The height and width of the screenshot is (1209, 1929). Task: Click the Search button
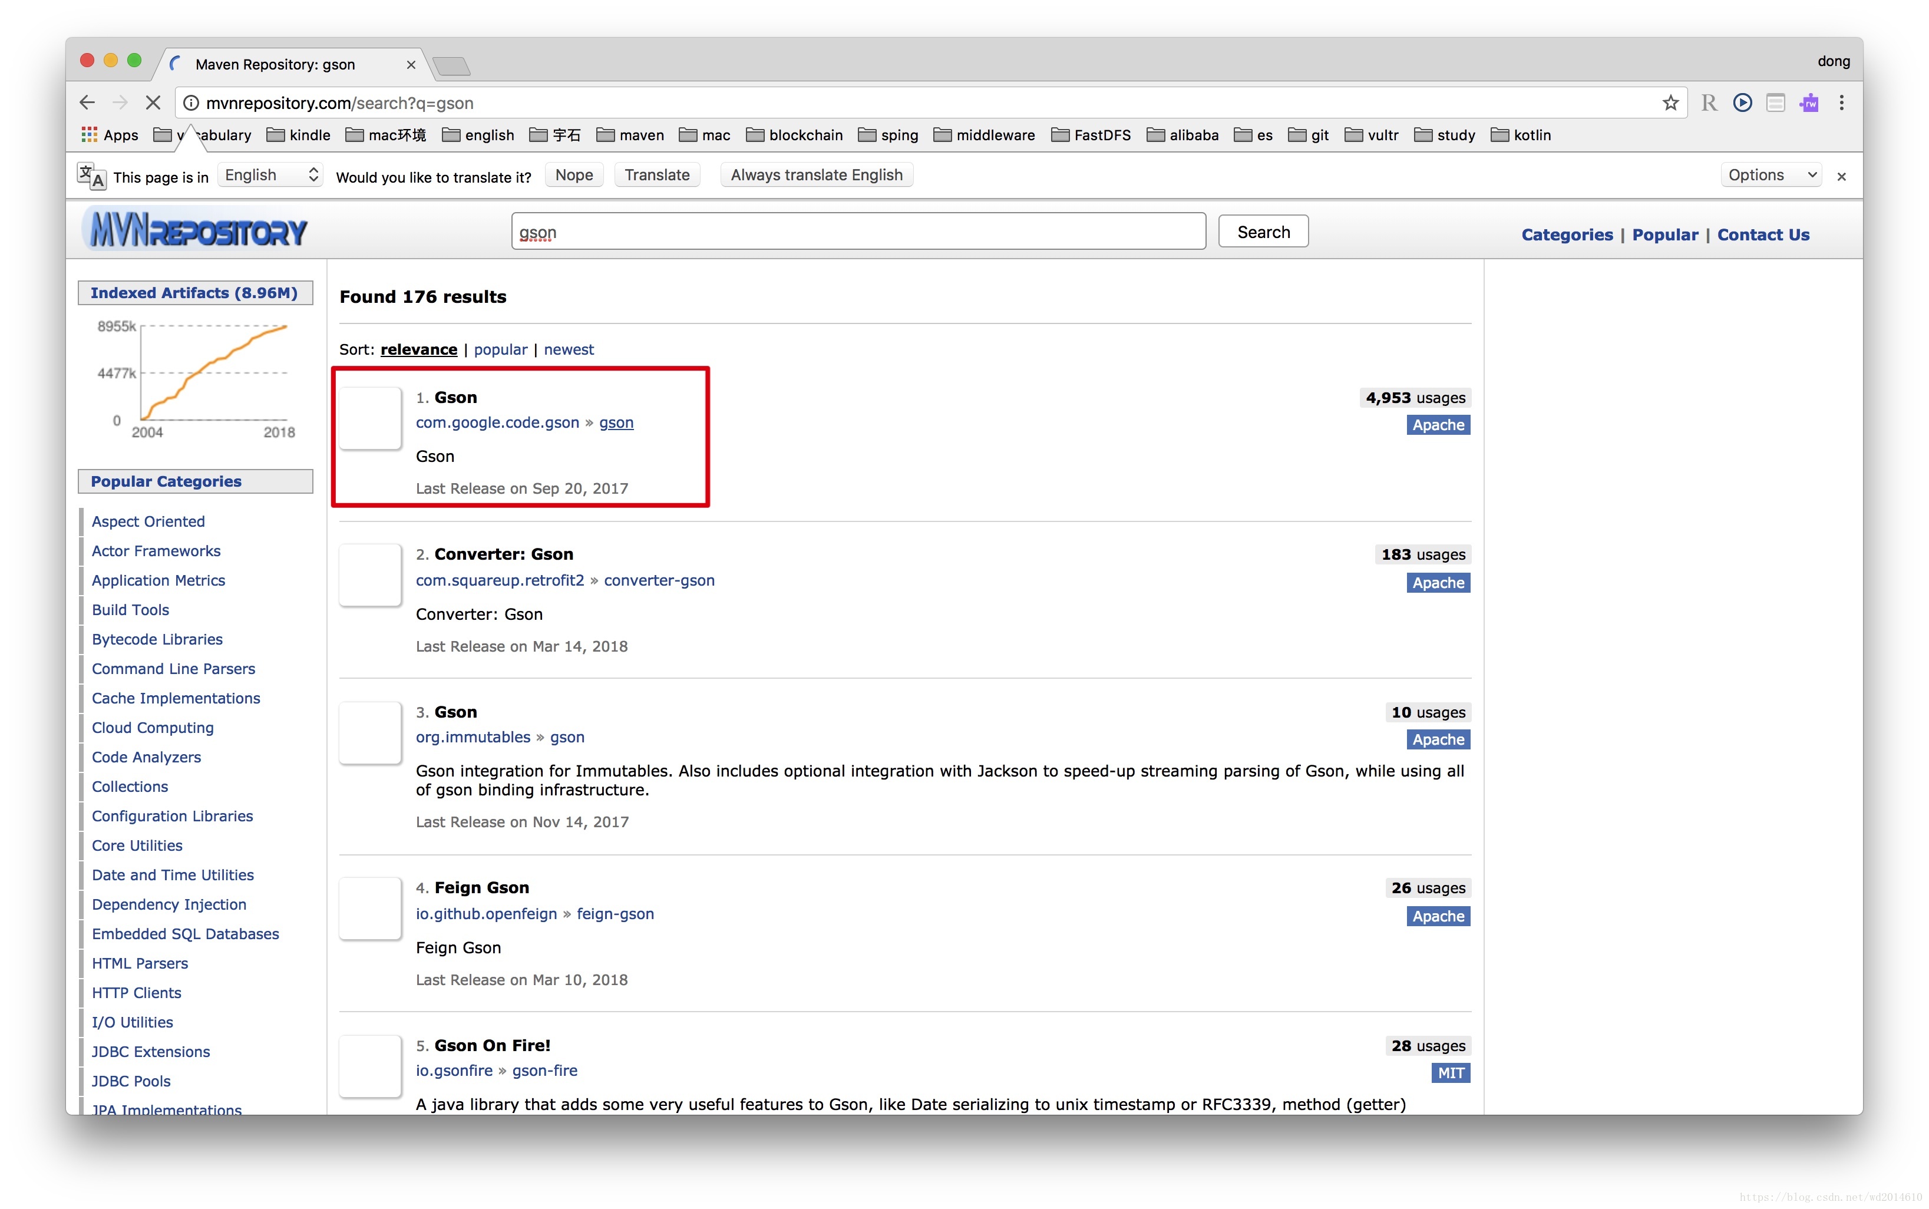pos(1263,232)
